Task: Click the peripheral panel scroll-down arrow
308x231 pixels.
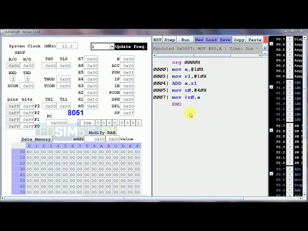Action: [305, 194]
